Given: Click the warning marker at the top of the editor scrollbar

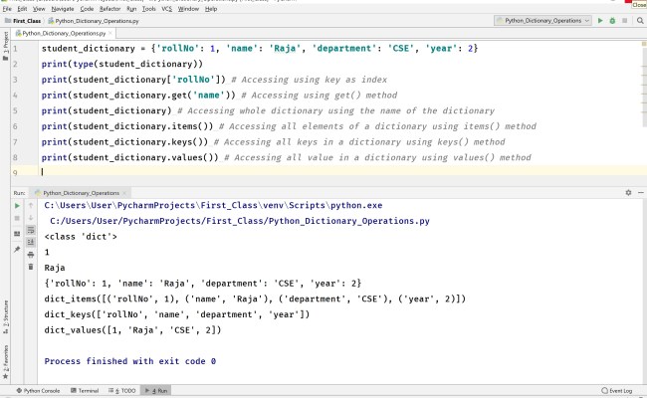Looking at the screenshot, I should pos(644,44).
